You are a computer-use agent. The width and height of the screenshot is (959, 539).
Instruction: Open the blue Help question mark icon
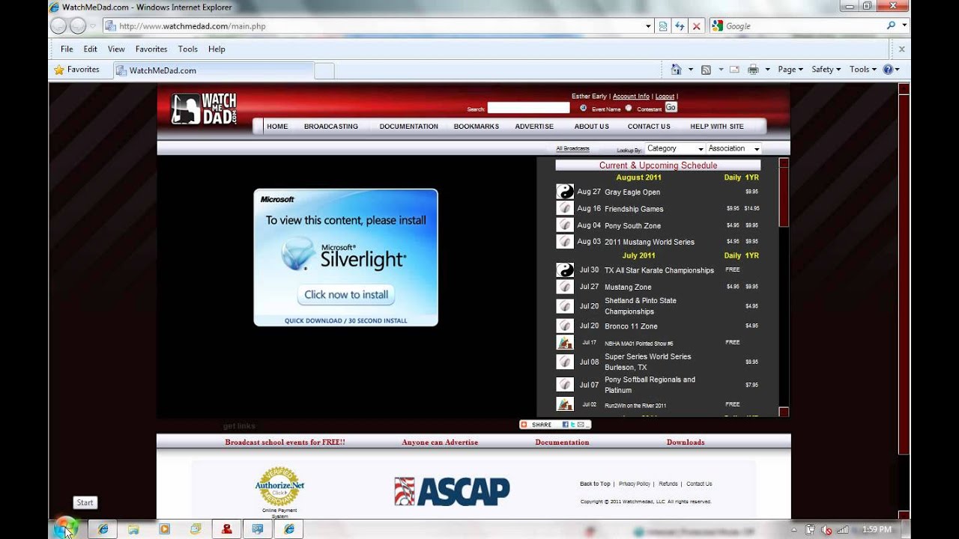888,69
